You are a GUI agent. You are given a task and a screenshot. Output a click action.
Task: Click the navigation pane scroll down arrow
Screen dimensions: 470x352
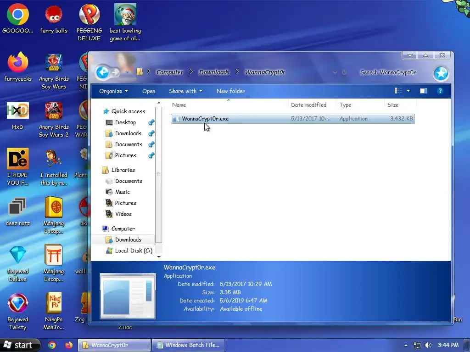pos(158,257)
